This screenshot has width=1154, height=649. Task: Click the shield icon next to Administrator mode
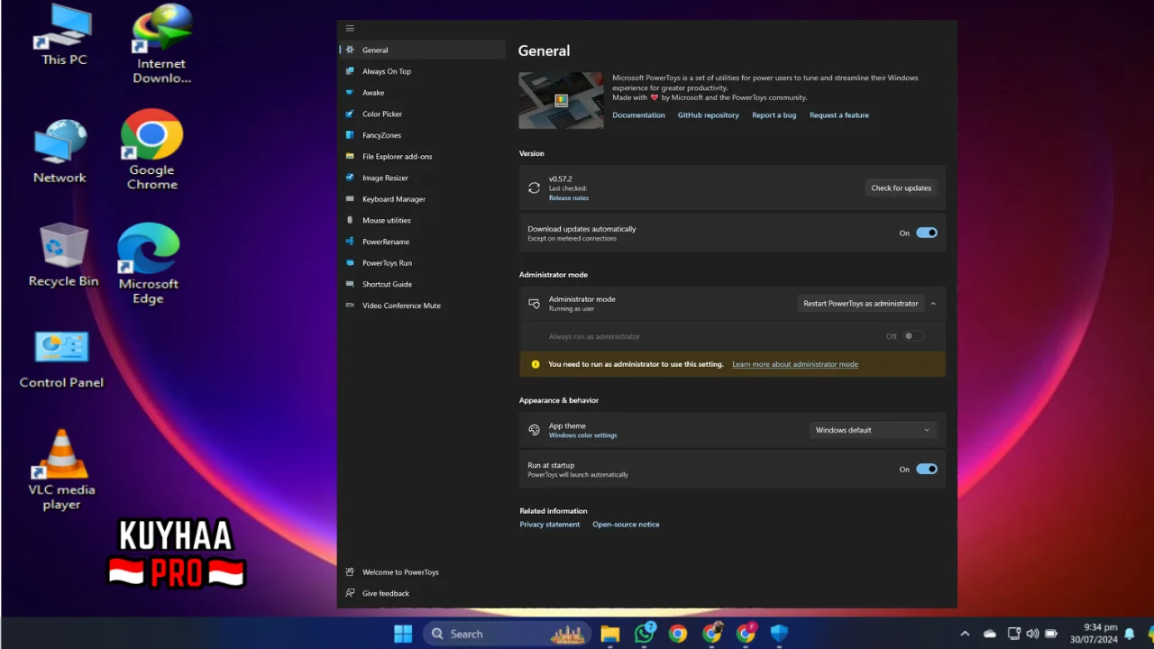[535, 304]
